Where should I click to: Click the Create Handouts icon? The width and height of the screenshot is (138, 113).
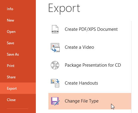pyautogui.click(x=55, y=83)
